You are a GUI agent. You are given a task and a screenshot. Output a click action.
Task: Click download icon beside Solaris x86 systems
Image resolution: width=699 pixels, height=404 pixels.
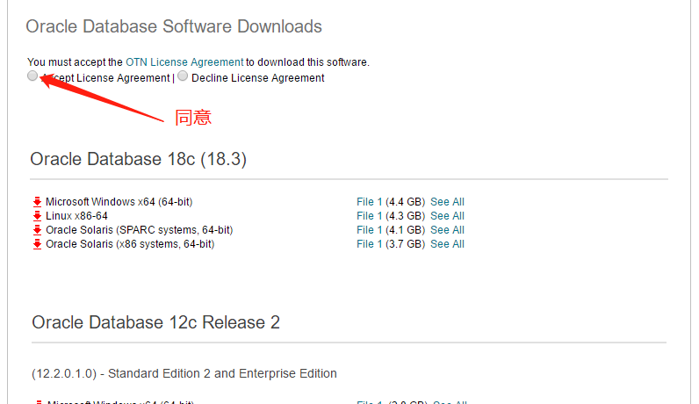[x=38, y=244]
